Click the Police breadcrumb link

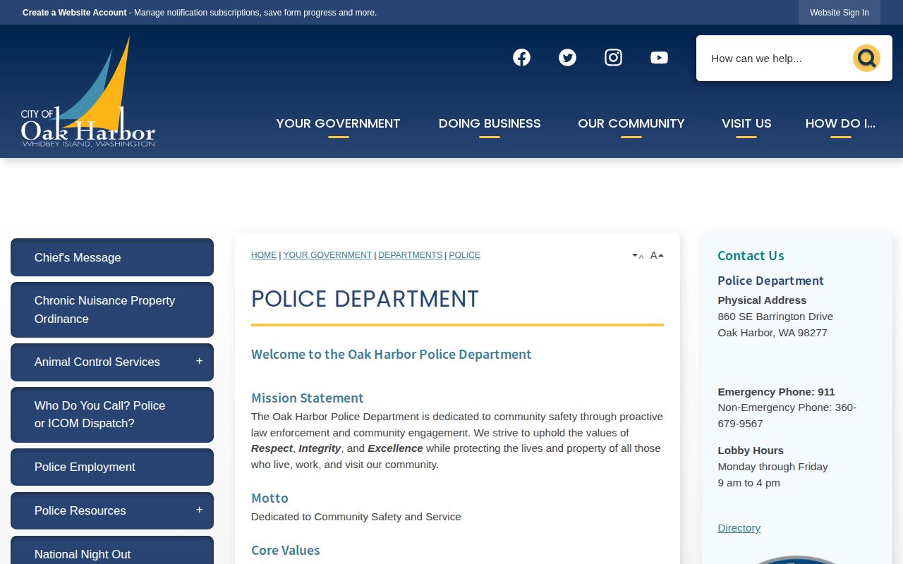pyautogui.click(x=465, y=255)
